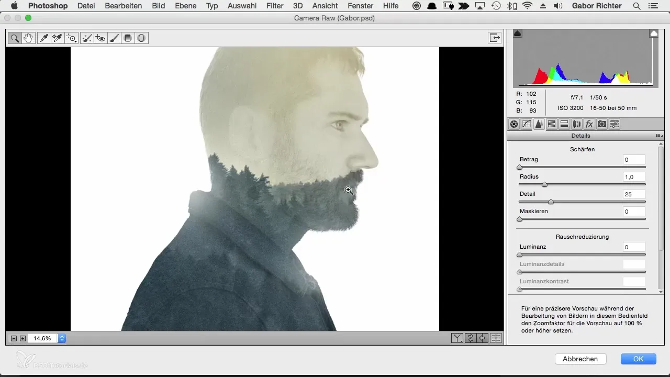Open the Apple menu
This screenshot has height=377, width=670.
[14, 6]
